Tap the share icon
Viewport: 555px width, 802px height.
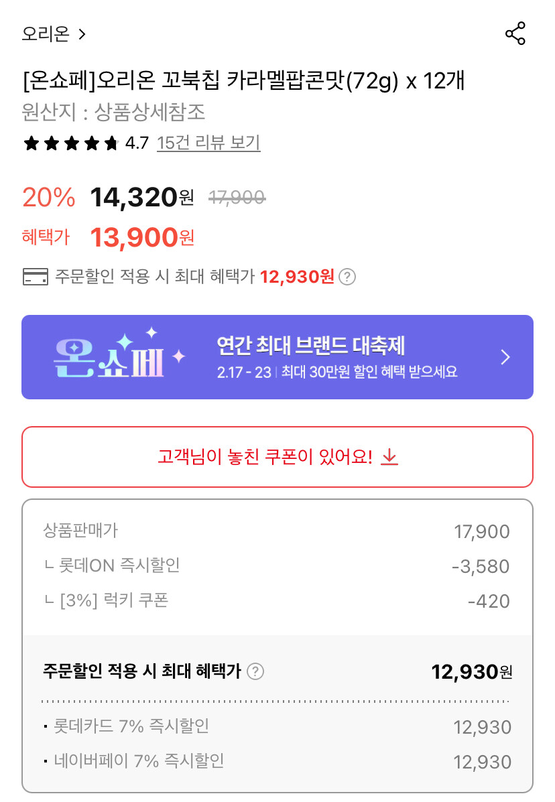pos(515,34)
